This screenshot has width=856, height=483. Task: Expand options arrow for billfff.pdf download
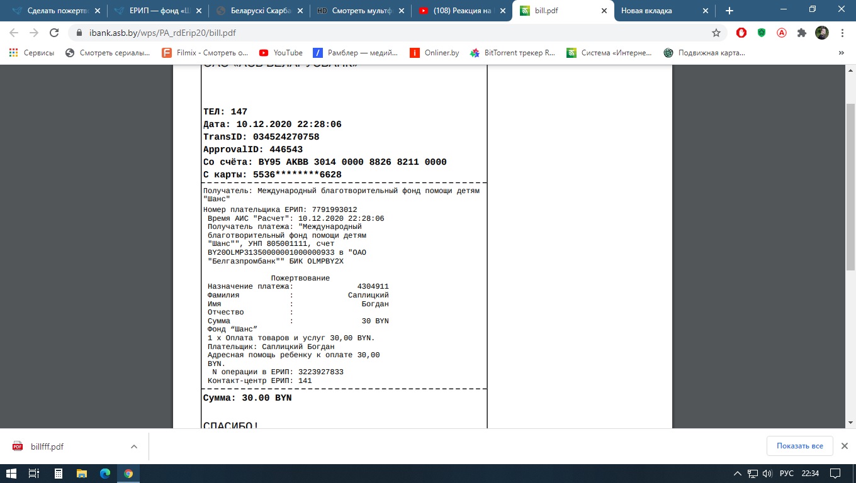click(133, 447)
